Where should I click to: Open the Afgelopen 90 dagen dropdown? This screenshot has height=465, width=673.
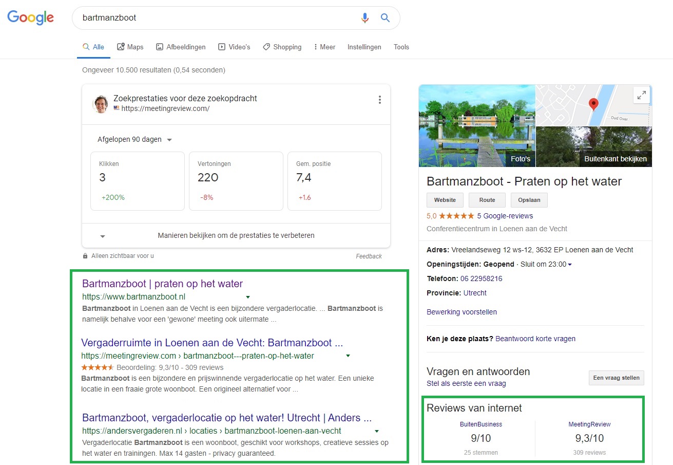134,140
